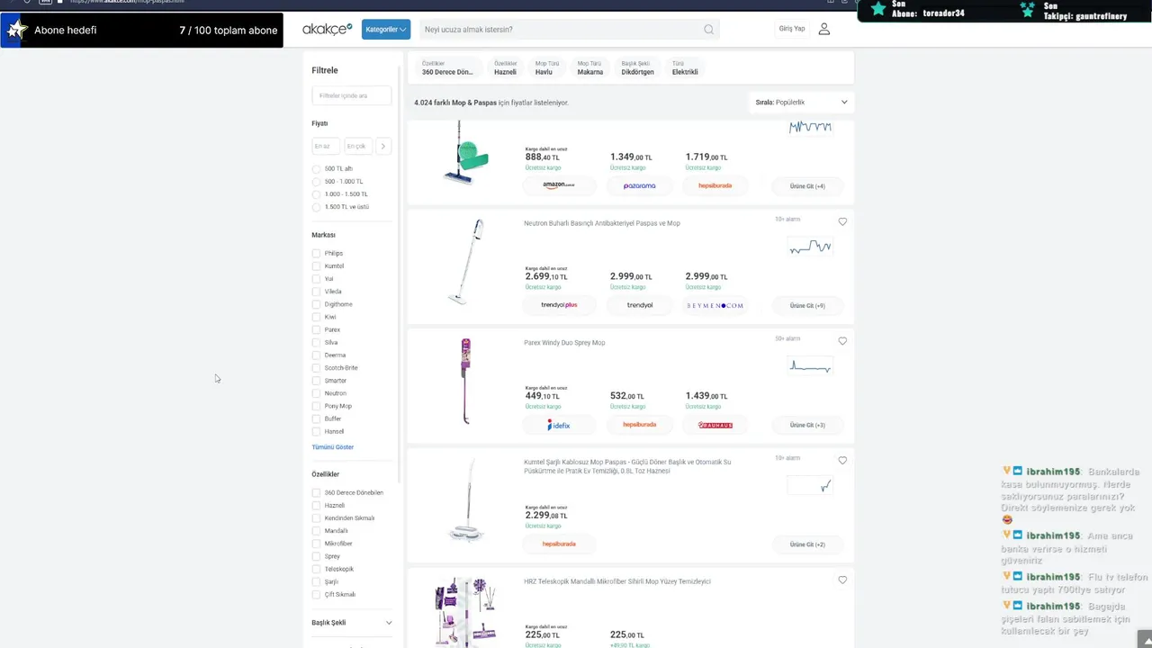The image size is (1152, 648).
Task: Open price history chart for Parex Windy mop
Action: pos(810,365)
